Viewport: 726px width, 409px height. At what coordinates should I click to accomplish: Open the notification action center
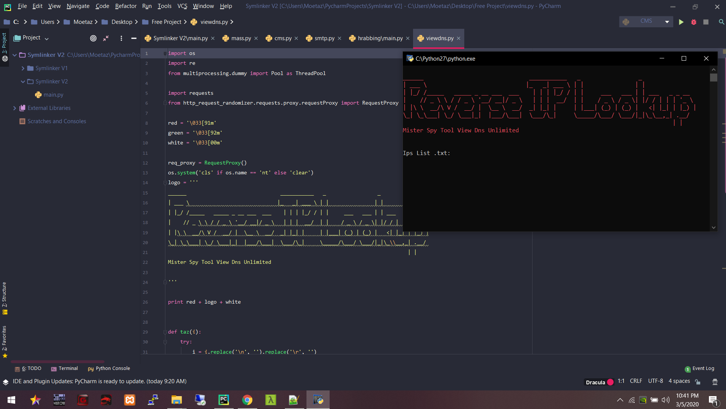(713, 400)
